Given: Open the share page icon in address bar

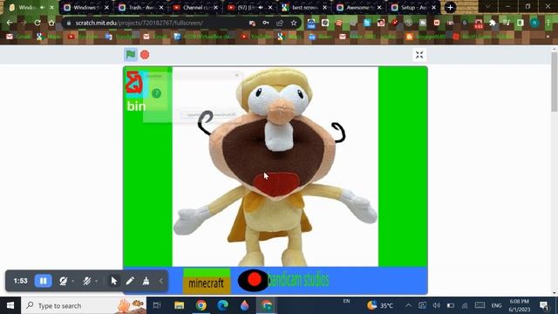Looking at the screenshot, I should pos(280,24).
